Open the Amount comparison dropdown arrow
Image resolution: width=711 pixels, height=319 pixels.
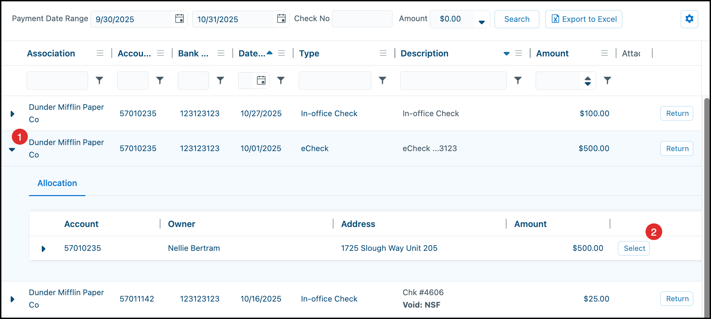(482, 22)
